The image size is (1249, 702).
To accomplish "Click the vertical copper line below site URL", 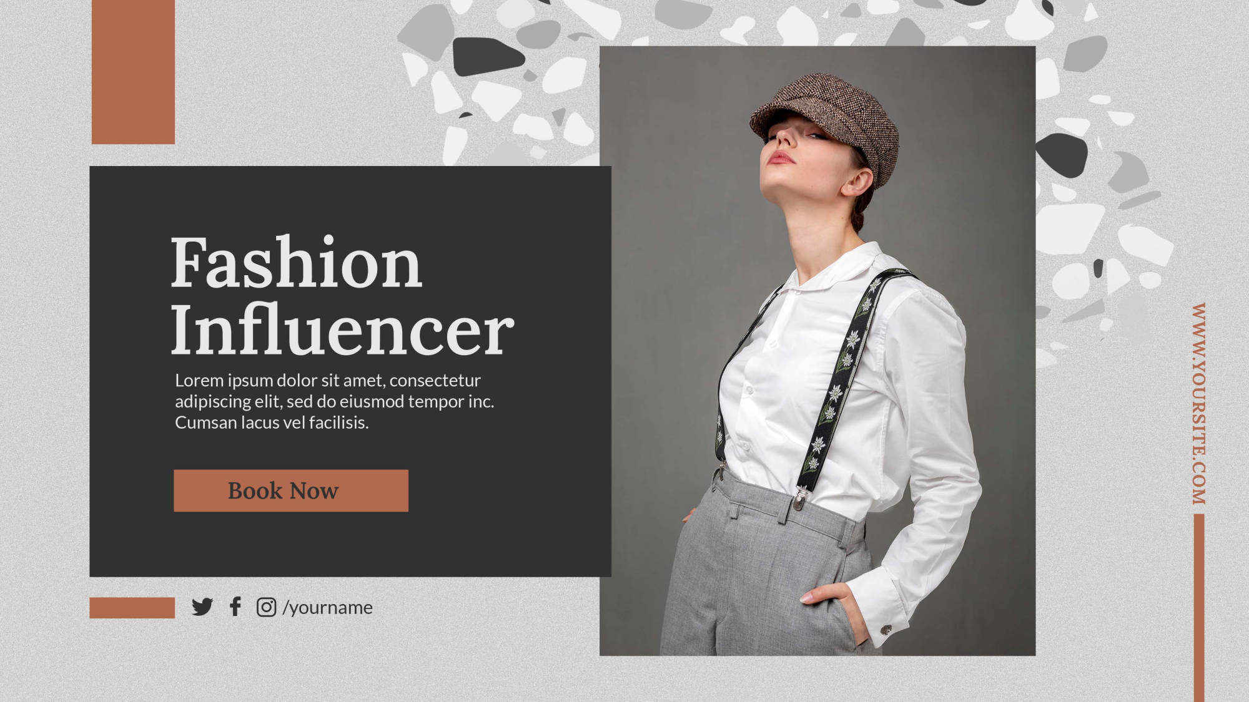I will coord(1199,608).
